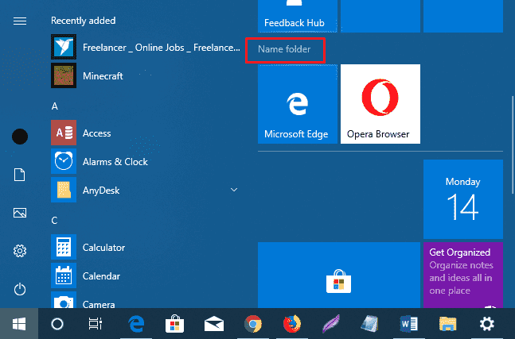Screen dimensions: 515x339
Task: Click the Camera label in the list
Action: (99, 304)
